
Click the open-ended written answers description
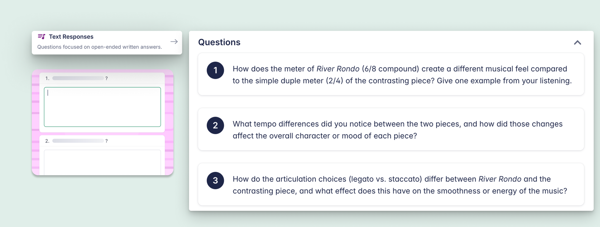[100, 47]
